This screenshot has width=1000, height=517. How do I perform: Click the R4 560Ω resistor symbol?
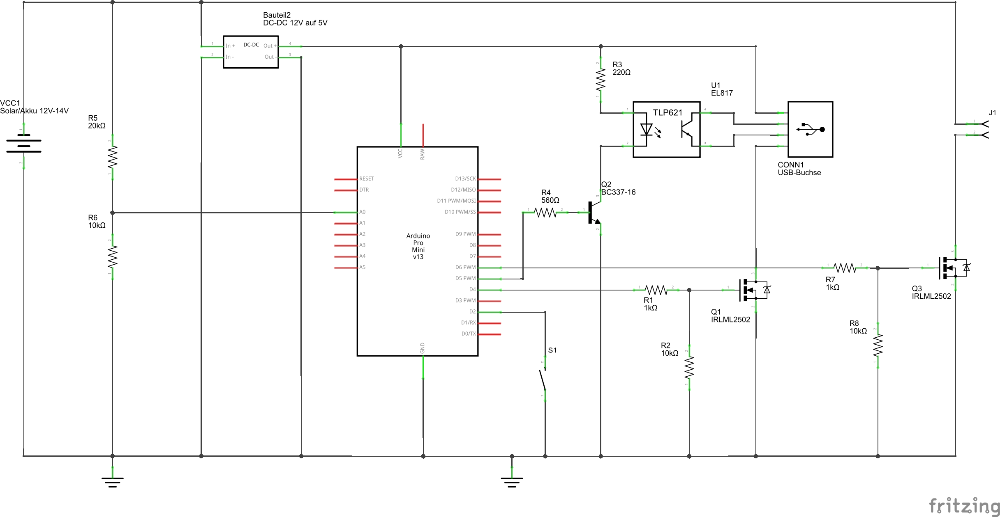[x=545, y=213]
